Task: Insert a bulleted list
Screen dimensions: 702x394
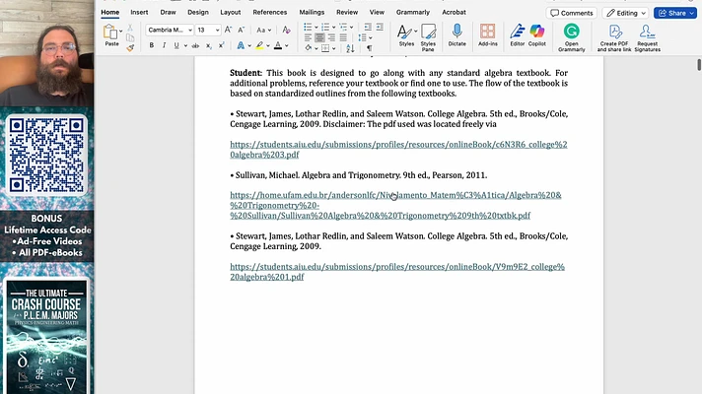Action: pos(308,28)
